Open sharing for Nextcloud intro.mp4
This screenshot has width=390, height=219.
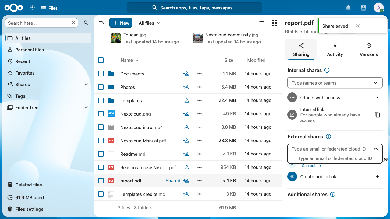[x=186, y=127]
